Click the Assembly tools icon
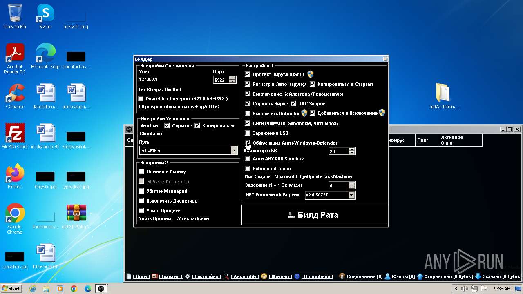 coord(226,276)
